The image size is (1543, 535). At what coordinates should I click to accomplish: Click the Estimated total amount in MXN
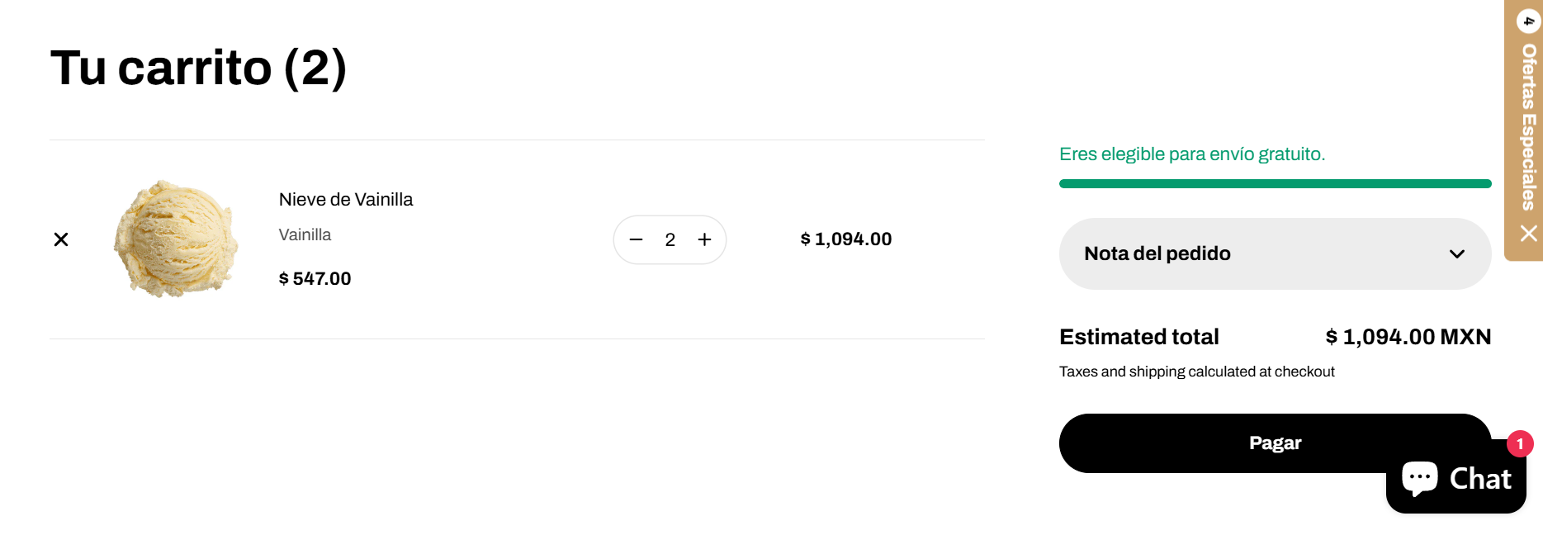pos(1408,337)
